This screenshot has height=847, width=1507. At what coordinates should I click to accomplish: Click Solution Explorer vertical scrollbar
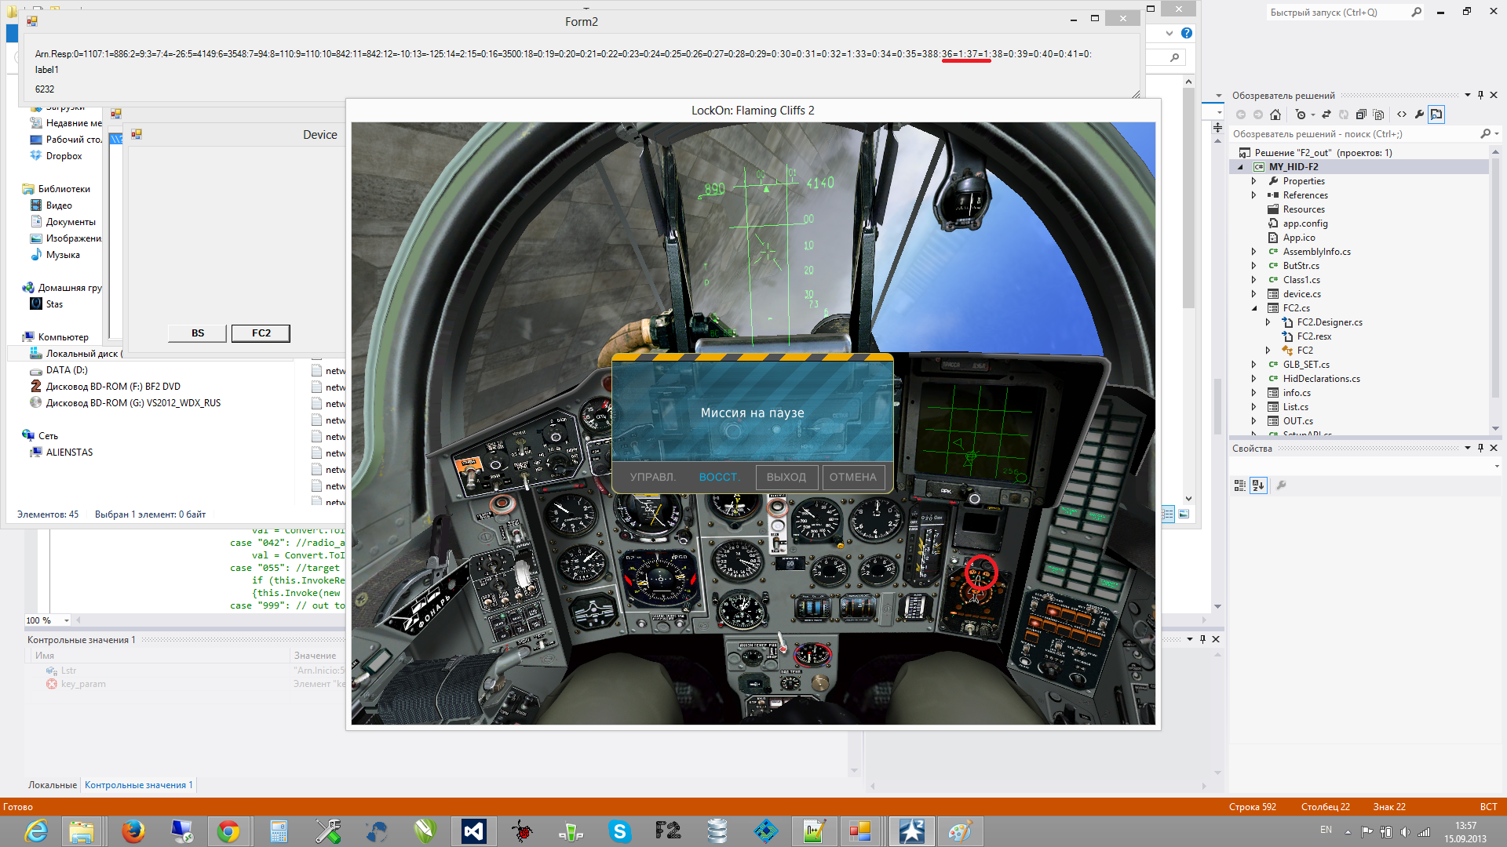tap(1494, 290)
